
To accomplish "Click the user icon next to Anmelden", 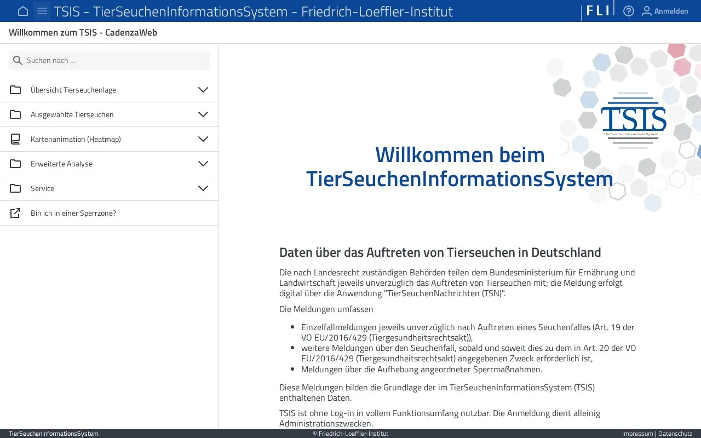I will [647, 11].
